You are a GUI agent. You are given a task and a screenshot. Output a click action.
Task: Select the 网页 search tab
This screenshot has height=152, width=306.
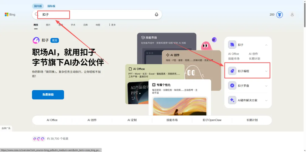pyautogui.click(x=36, y=25)
